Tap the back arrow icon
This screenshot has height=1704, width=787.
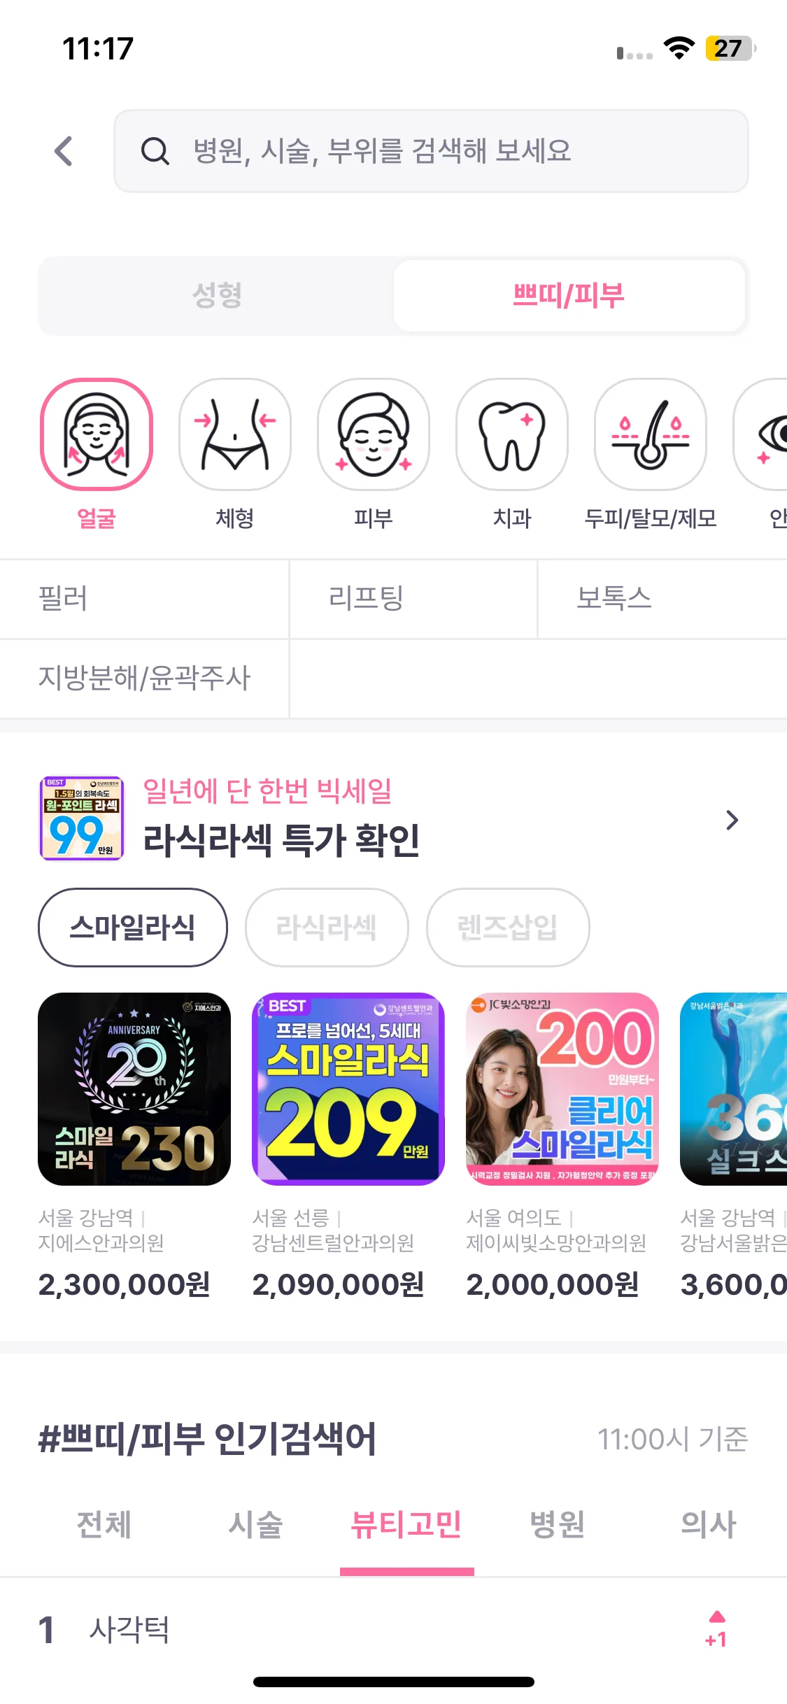click(64, 151)
